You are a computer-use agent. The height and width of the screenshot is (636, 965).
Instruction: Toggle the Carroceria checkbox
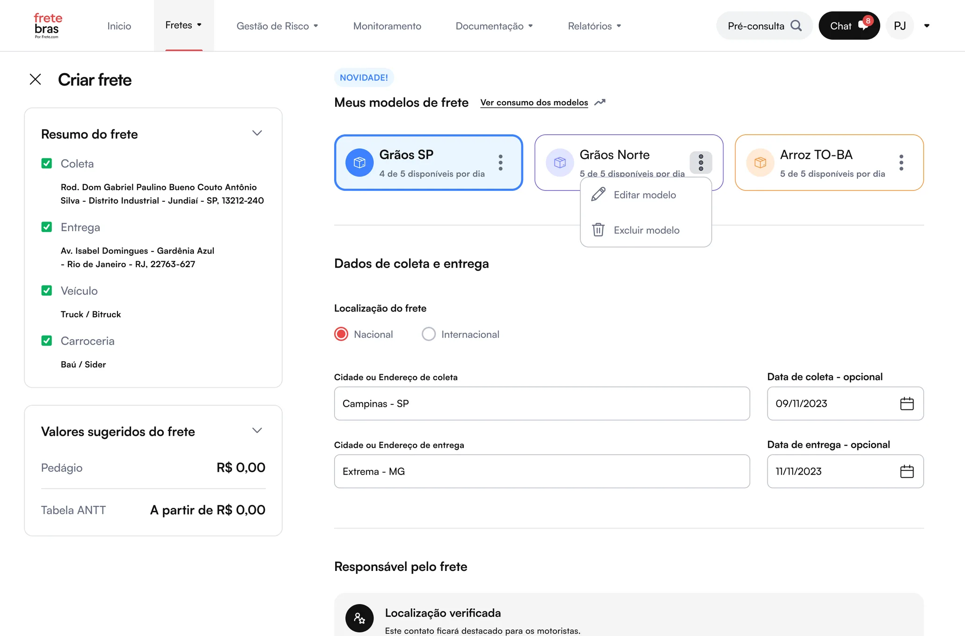(46, 341)
